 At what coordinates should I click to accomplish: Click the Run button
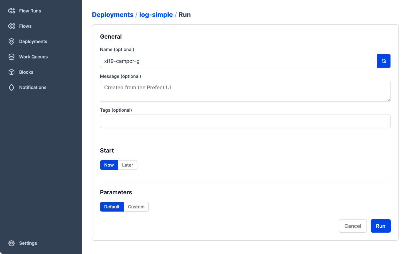pos(381,226)
